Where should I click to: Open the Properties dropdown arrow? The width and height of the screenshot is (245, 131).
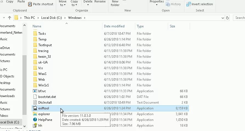pyautogui.click(x=157, y=5)
